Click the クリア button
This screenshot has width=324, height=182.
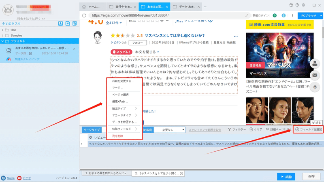click(256, 129)
